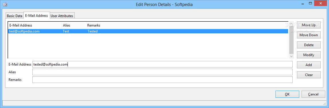Click the Move Up button

click(x=309, y=25)
